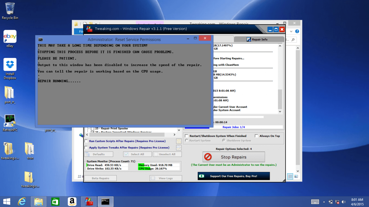Switch Explorer to details view icon

point(290,176)
